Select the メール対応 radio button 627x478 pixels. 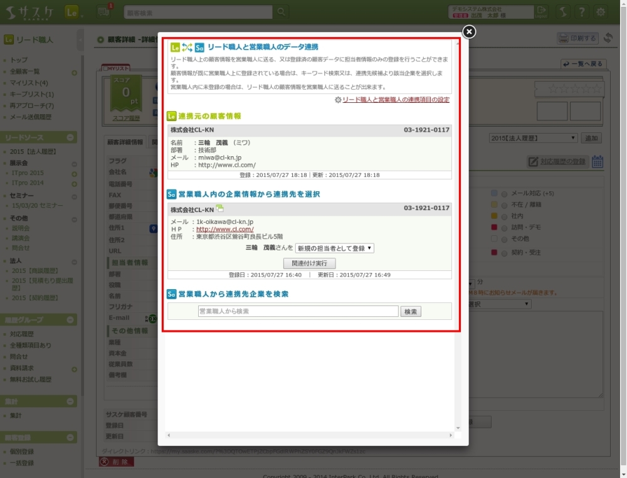pyautogui.click(x=504, y=193)
